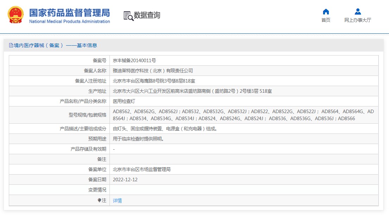Click the 境内医疗器械（备案）——基本信息 header
Screen dimensions: 389x215
coord(55,45)
